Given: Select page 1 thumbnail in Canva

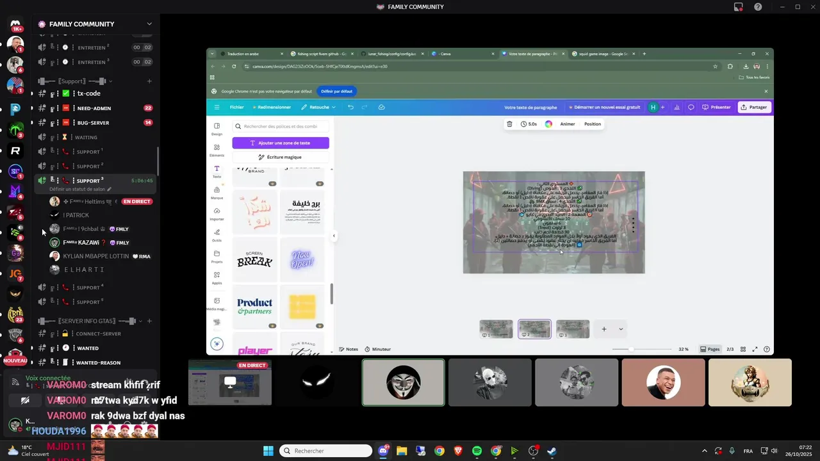Looking at the screenshot, I should point(496,329).
